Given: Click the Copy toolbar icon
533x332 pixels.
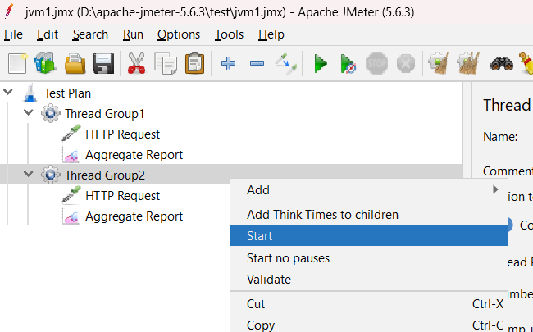Looking at the screenshot, I should click(x=166, y=63).
